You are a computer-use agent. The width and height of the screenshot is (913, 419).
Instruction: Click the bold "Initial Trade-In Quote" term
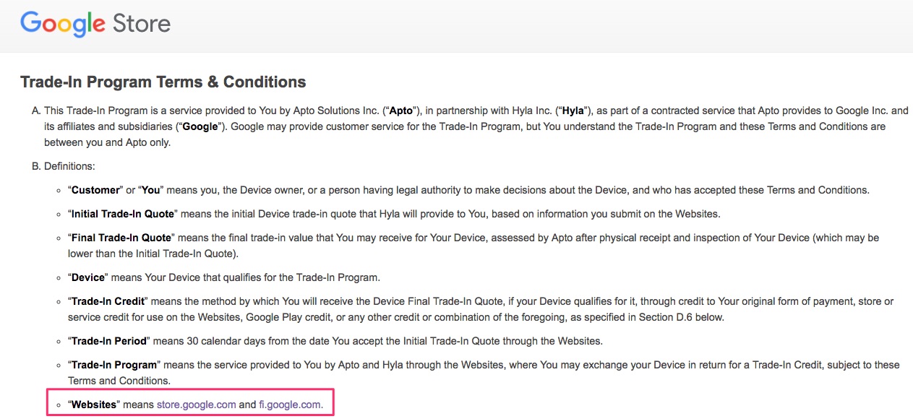tap(123, 214)
